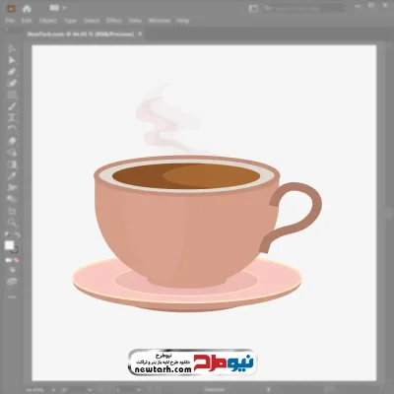Screen dimensions: 394x394
Task: Click the Home icon
Action: pyautogui.click(x=27, y=9)
